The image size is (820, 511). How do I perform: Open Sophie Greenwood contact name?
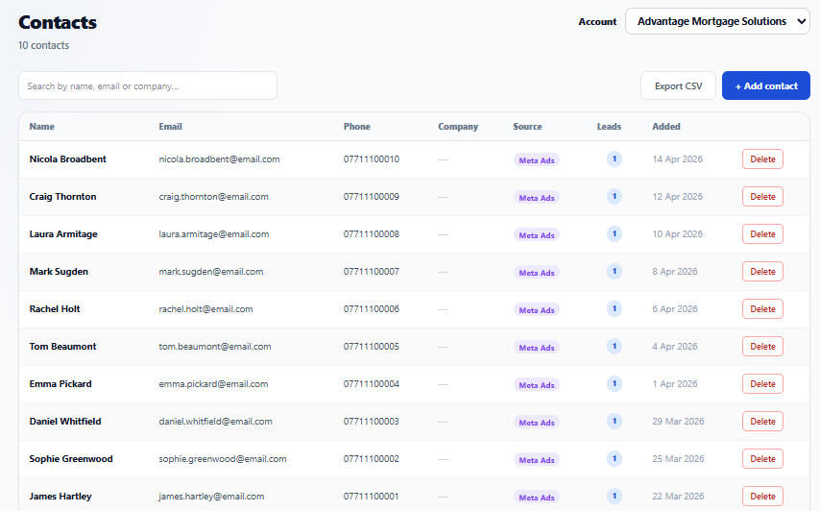tap(71, 459)
